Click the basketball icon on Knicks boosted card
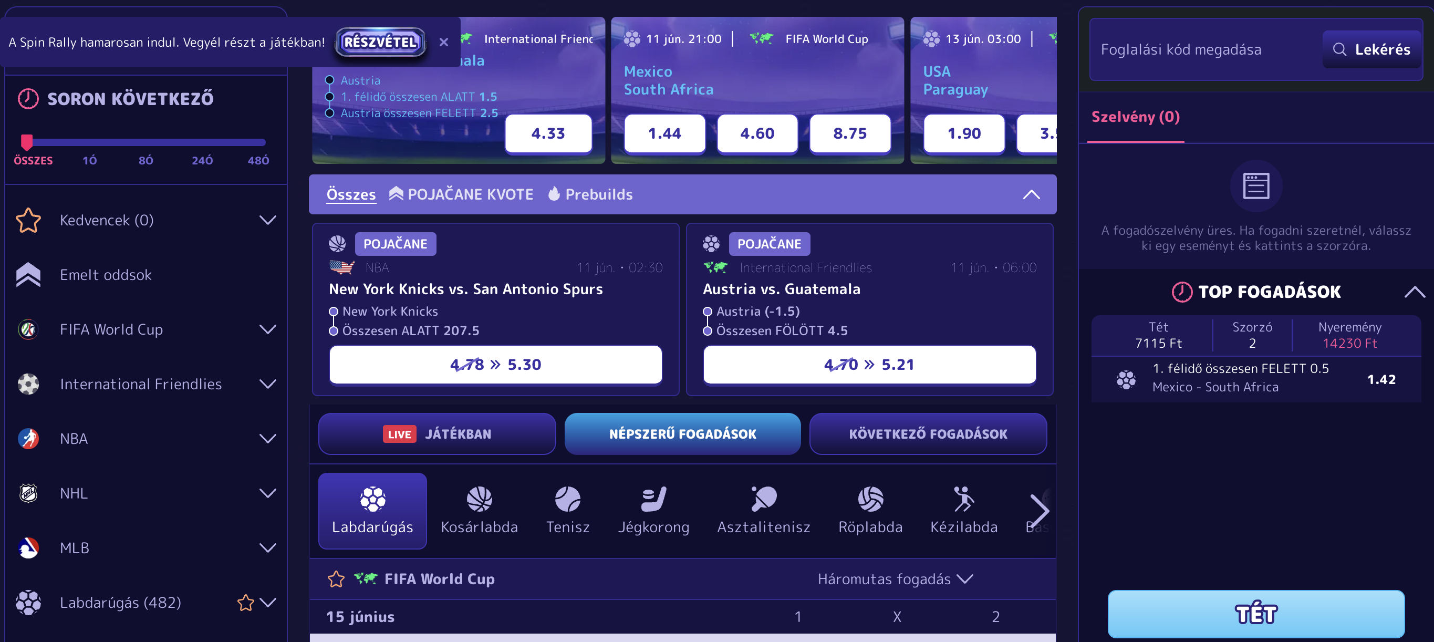 click(x=337, y=243)
